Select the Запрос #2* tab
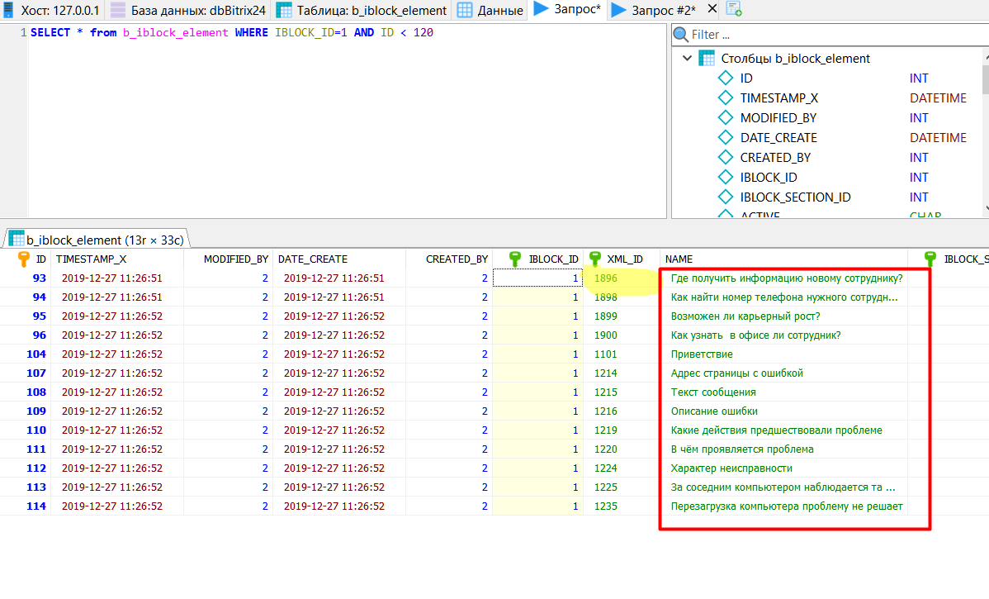 pos(654,10)
